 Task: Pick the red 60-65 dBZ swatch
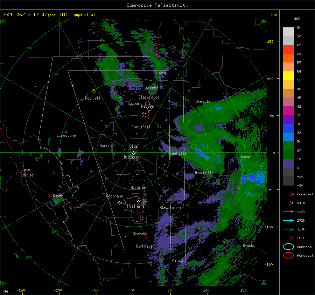tap(288, 49)
